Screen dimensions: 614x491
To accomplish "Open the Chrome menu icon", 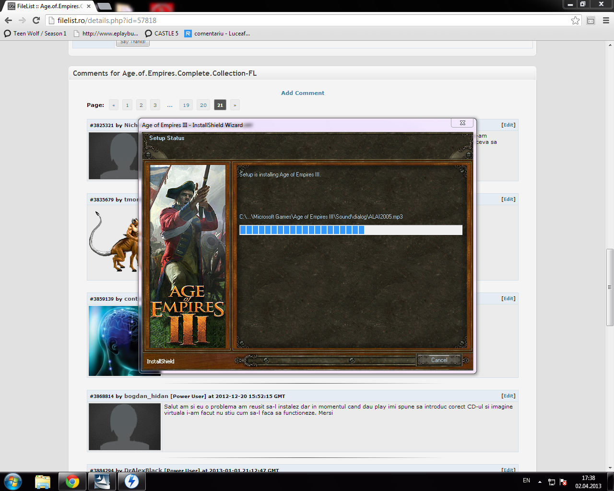I will point(606,21).
